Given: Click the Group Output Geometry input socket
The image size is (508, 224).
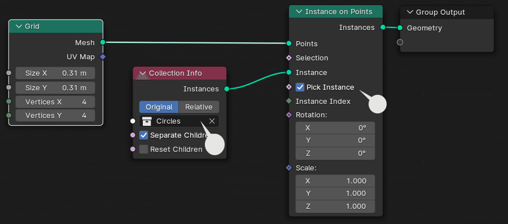Looking at the screenshot, I should [x=400, y=28].
